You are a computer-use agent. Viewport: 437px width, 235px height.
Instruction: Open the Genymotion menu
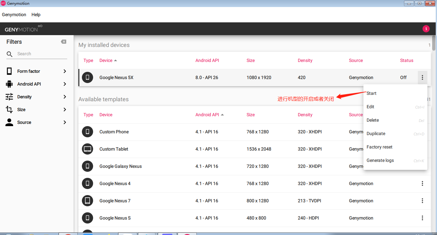14,15
